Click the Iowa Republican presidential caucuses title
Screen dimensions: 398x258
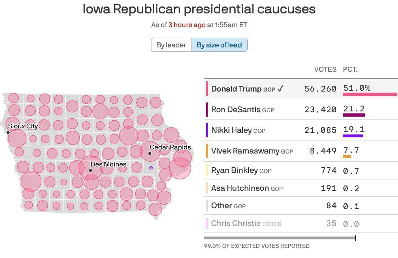(199, 9)
